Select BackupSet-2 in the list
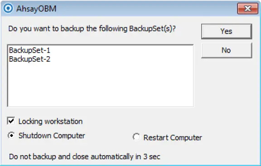 point(29,59)
